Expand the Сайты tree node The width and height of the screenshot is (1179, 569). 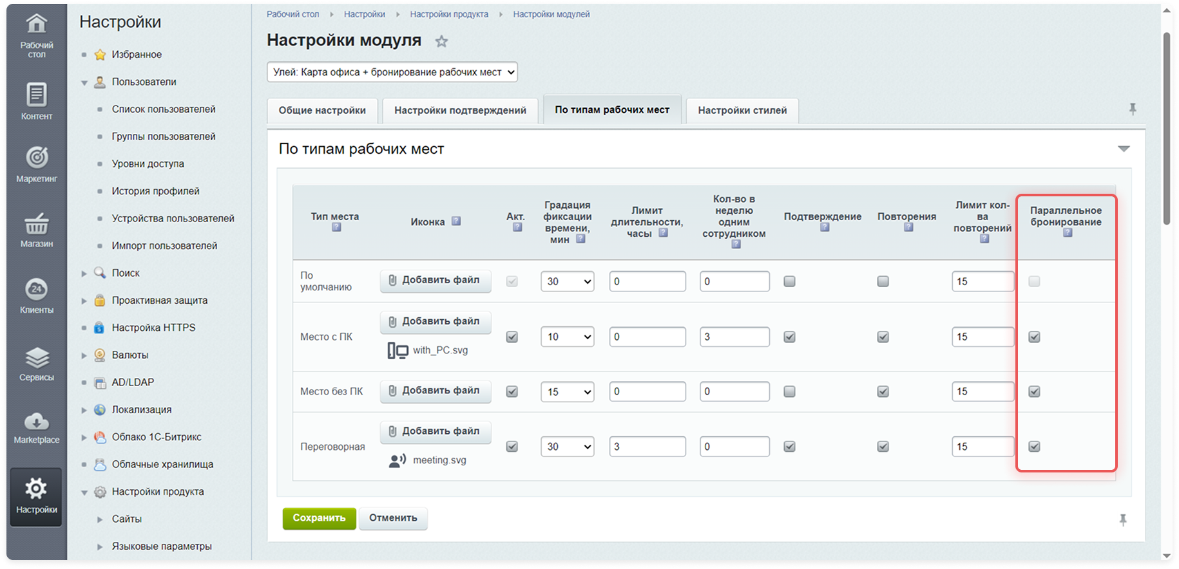pyautogui.click(x=100, y=519)
